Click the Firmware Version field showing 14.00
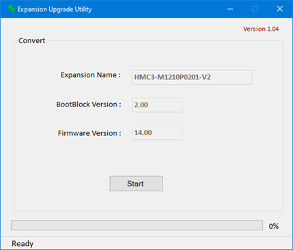Viewport: 293px width, 250px height. tap(157, 133)
